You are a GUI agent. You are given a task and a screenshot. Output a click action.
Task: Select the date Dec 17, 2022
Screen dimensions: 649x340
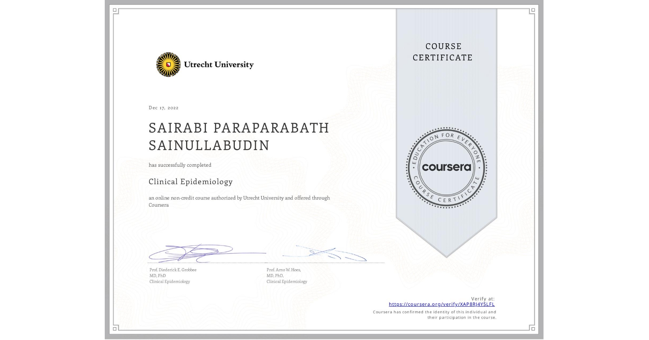[164, 107]
